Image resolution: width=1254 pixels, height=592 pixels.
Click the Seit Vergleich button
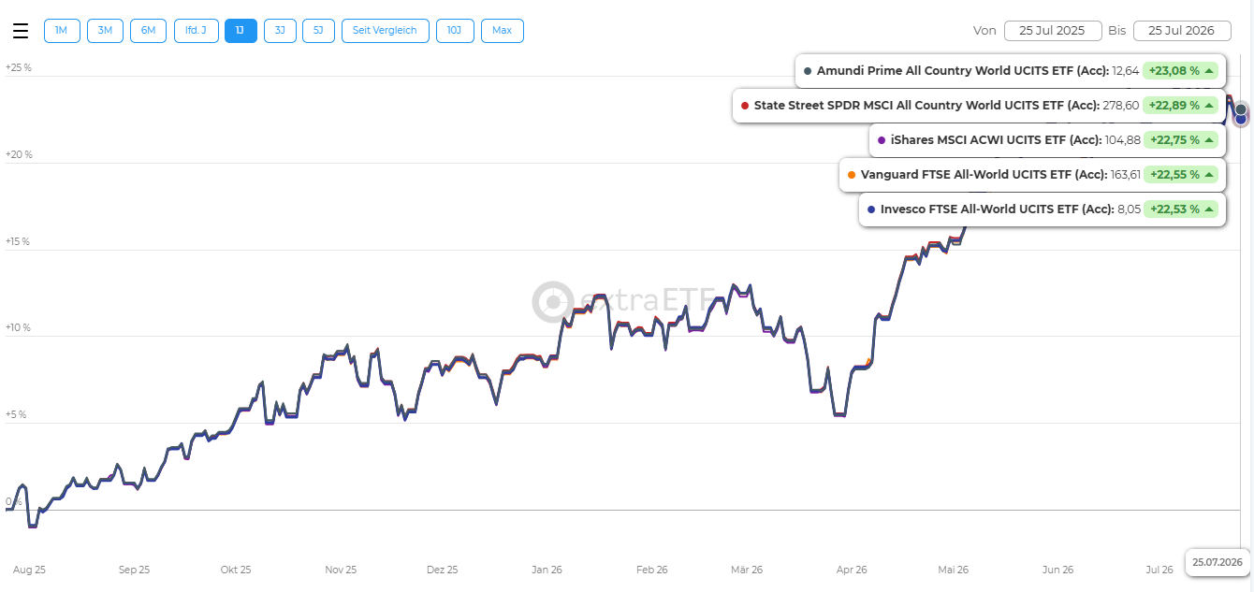pos(386,31)
